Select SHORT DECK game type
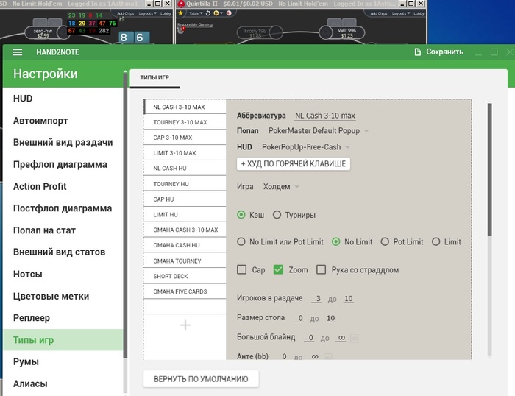Screen dimensions: 515x396 [x=185, y=276]
